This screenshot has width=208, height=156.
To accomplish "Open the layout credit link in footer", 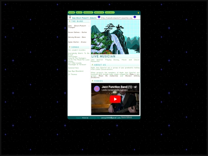I will [x=85, y=118].
